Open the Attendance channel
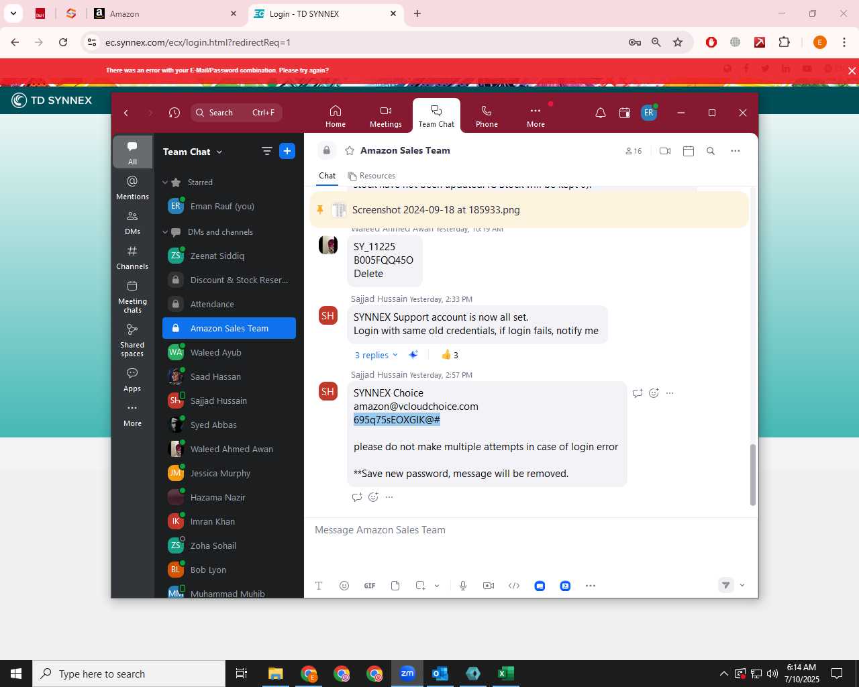Screen dimensions: 859x687 [229, 304]
